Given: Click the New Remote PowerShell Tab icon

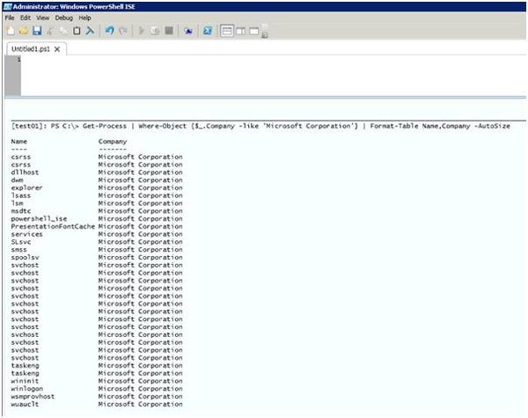Looking at the screenshot, I should pyautogui.click(x=188, y=31).
